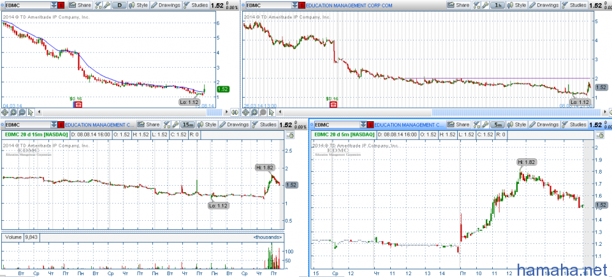The height and width of the screenshot is (277, 612).
Task: Open wrench settings icon in 5m chart toolbar
Action: pyautogui.click(x=484, y=124)
